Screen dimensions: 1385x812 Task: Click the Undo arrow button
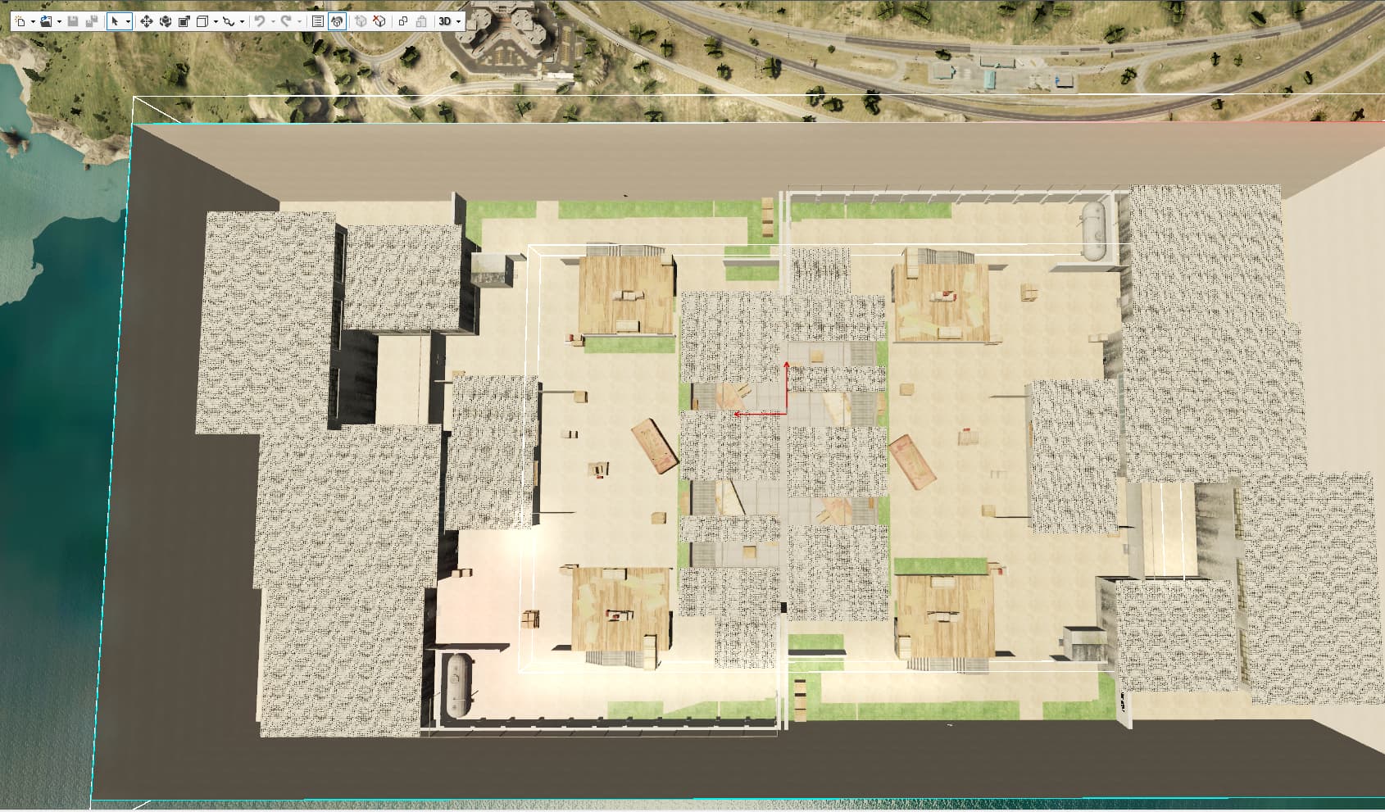[x=260, y=21]
